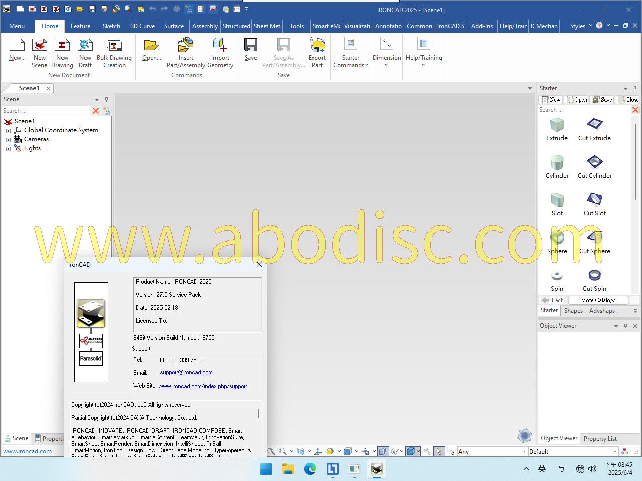This screenshot has height=481, width=642.
Task: Toggle the shaded rendering style button
Action: pos(411,451)
